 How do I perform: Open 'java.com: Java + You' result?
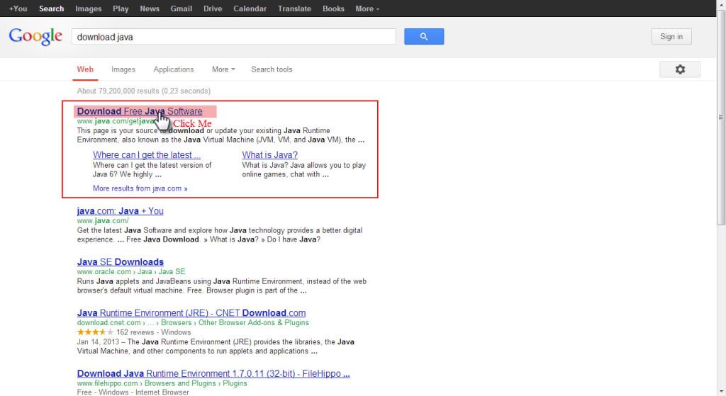[x=121, y=211]
